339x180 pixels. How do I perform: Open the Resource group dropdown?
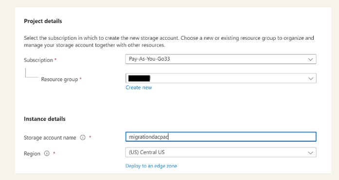click(x=221, y=78)
